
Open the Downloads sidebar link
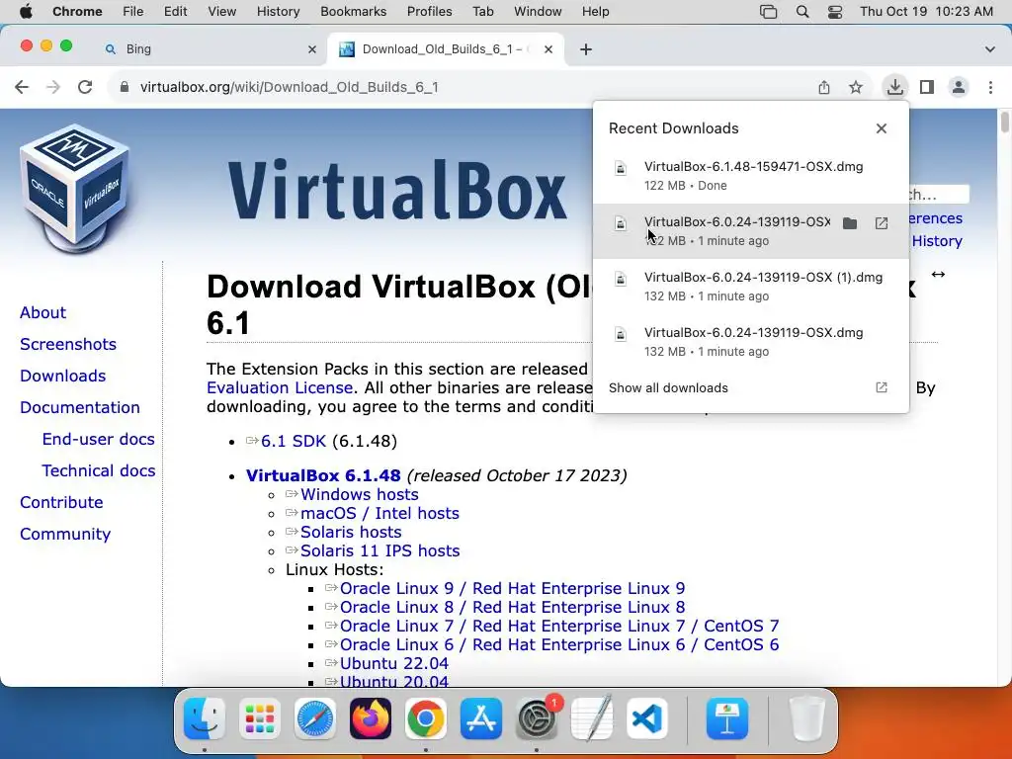tap(62, 376)
